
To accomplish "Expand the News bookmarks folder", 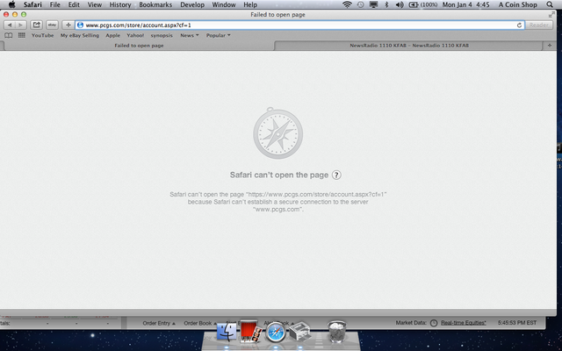I will coord(190,35).
